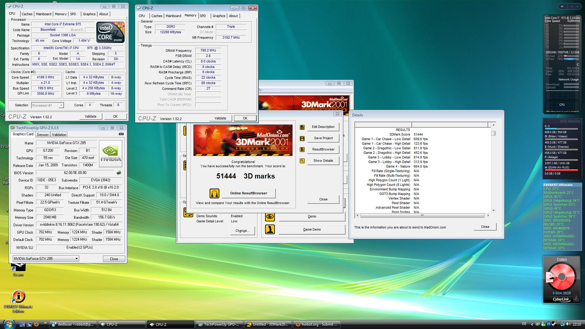Click the Details horizontal scrollbar thumb
The image size is (585, 329).
coord(422,216)
